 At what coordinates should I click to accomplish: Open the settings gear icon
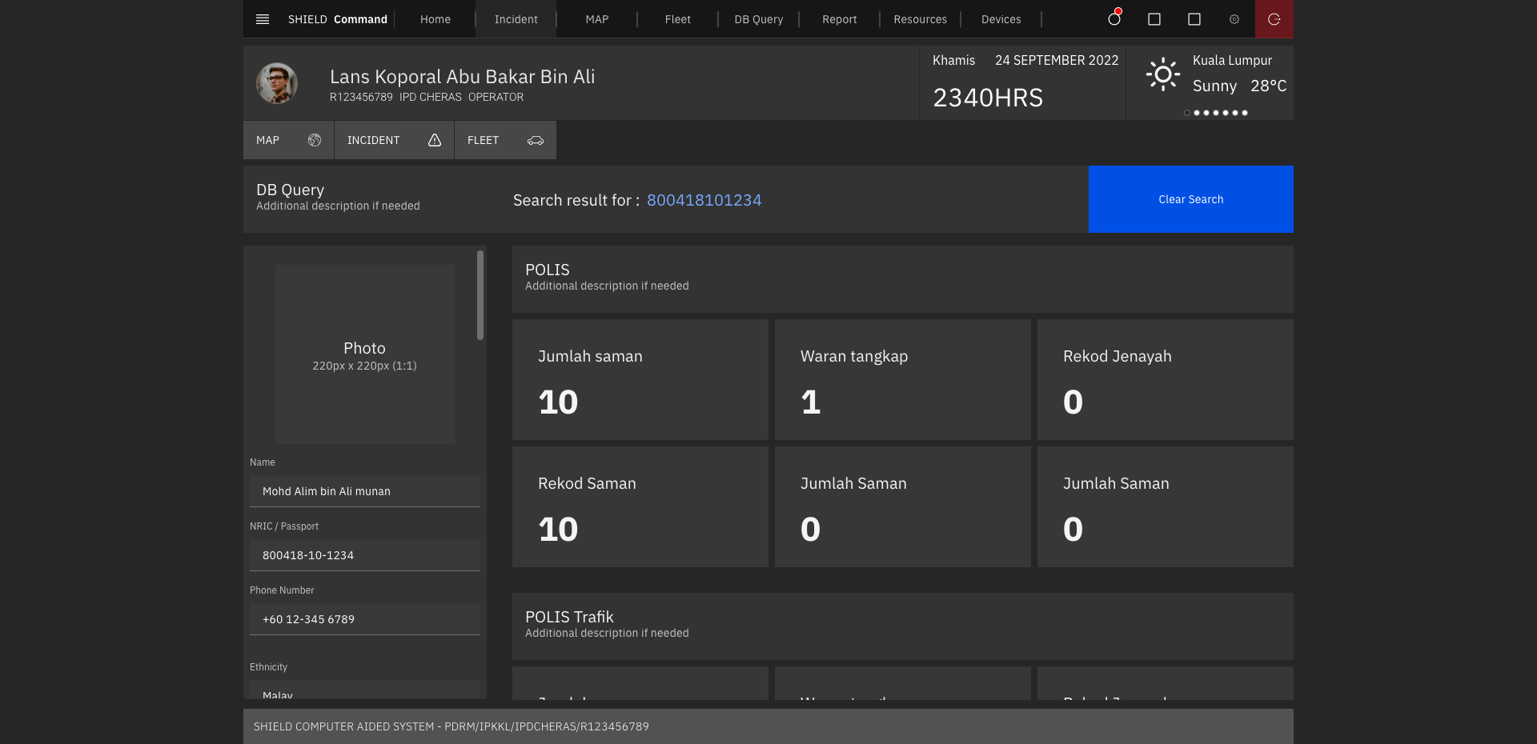click(1234, 19)
